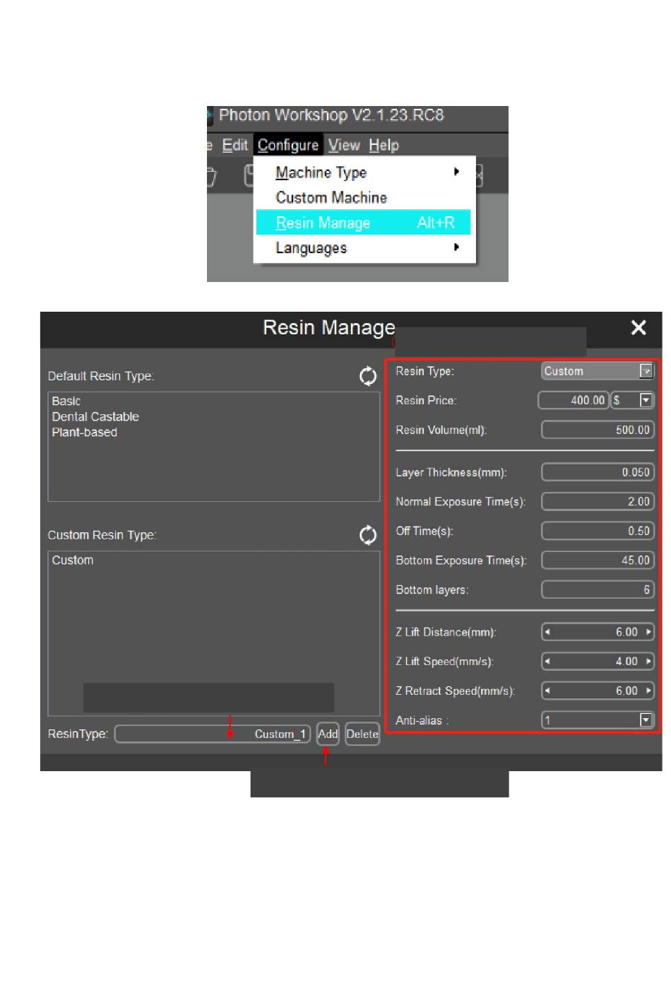This screenshot has width=671, height=1003.
Task: Click refresh icon beside Custom Resin Type
Action: point(368,535)
